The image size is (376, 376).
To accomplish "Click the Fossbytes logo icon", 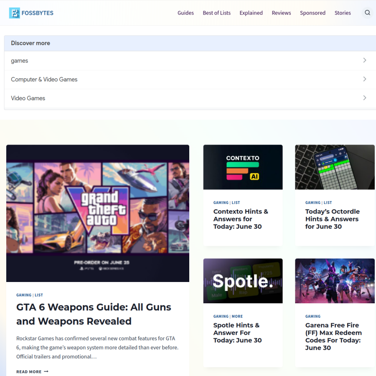I will (14, 13).
